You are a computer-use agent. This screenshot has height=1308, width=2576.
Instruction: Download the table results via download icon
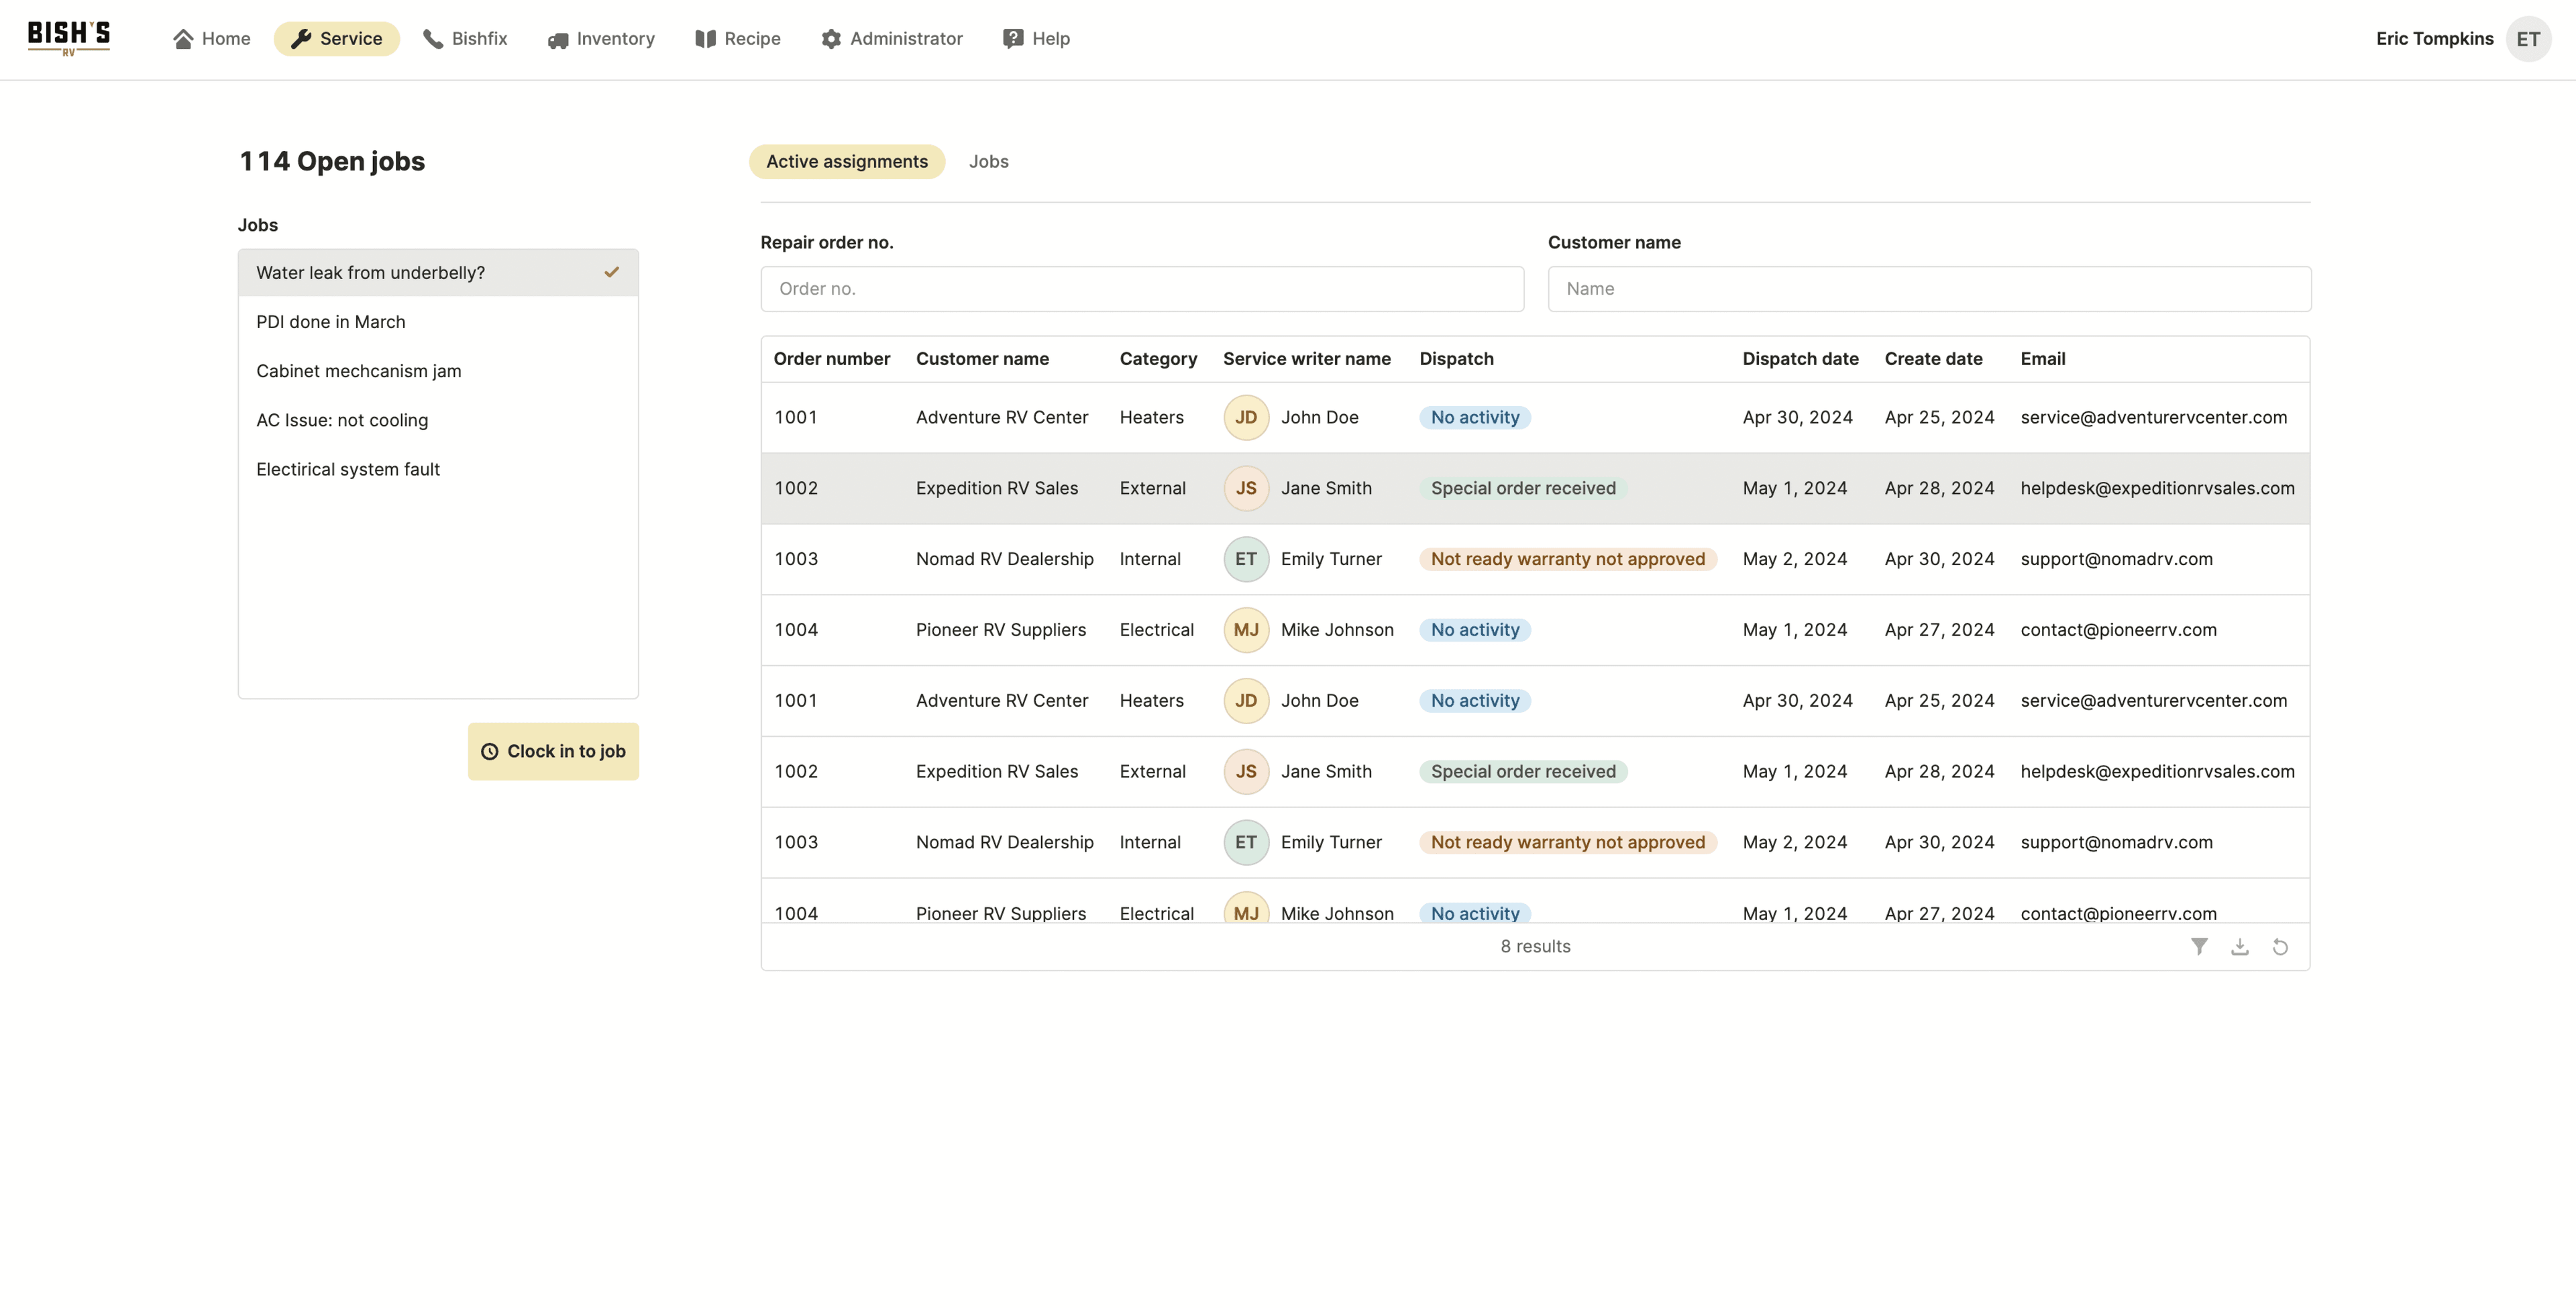click(x=2240, y=946)
